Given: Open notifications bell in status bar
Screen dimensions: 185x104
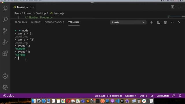Looking at the screenshot, I should [180, 96].
